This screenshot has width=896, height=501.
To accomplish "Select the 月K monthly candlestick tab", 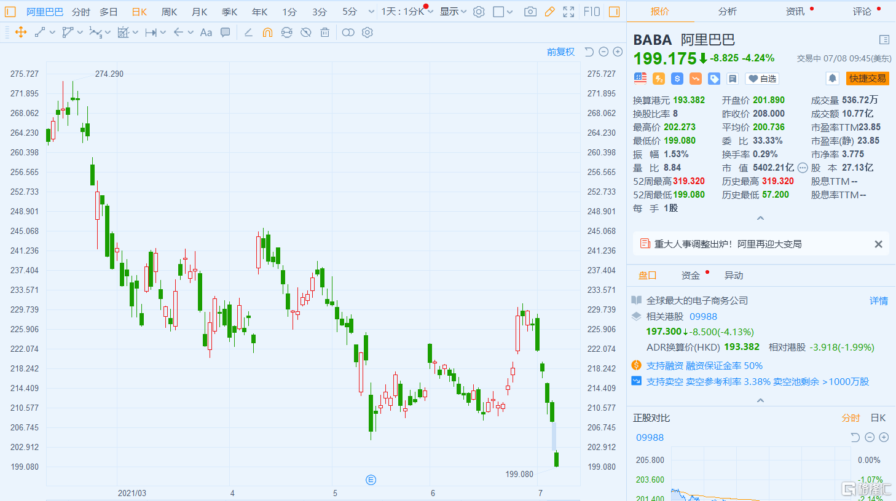I will click(199, 12).
